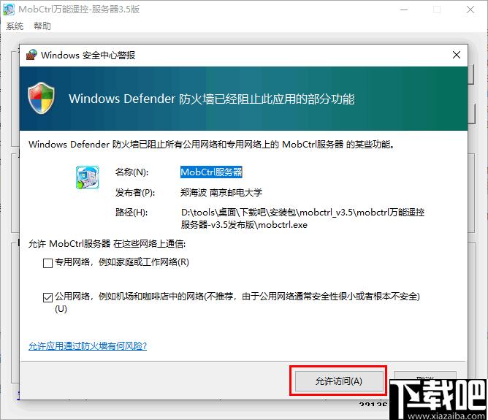Minimize the MobCtrl main window

[404, 9]
